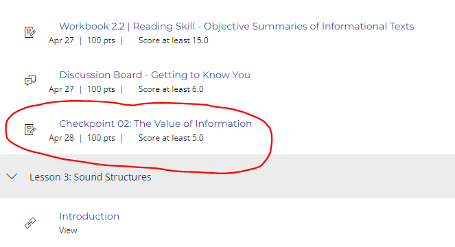The width and height of the screenshot is (455, 247).
Task: Click the 'View' requirement under Introduction
Action: coord(68,231)
